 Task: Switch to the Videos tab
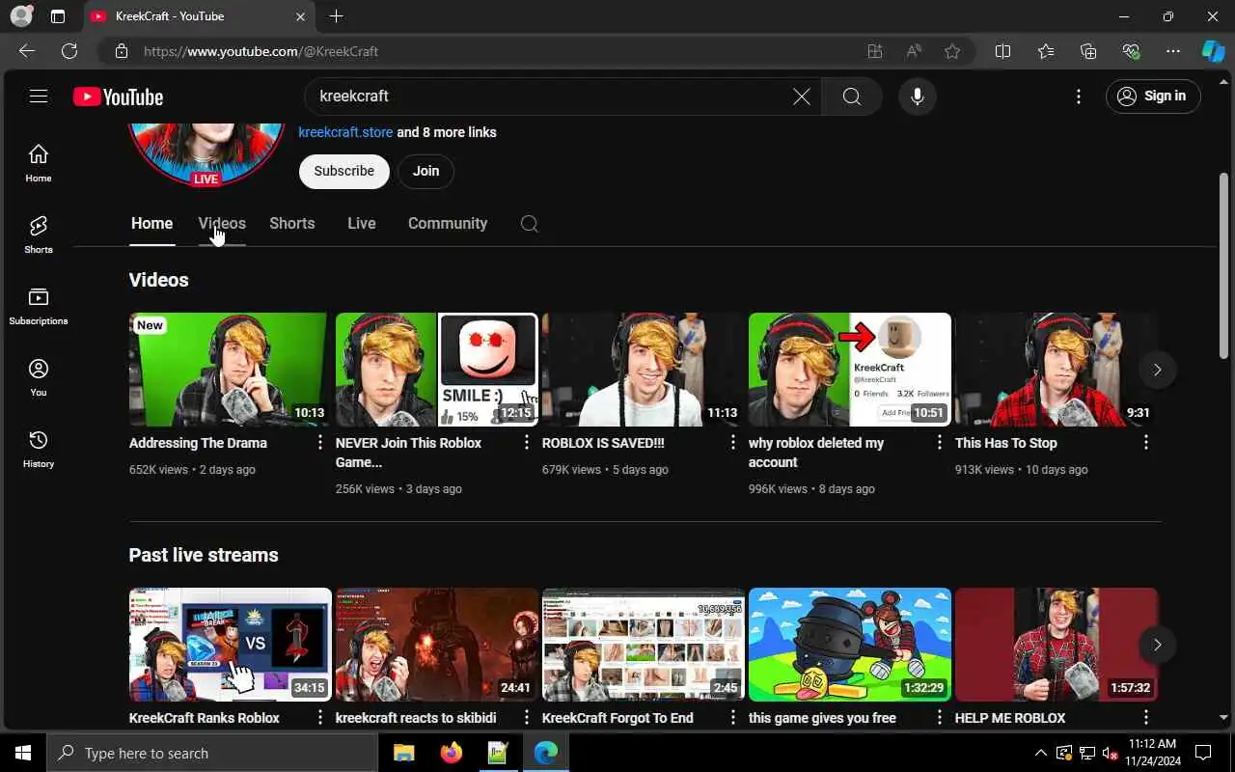point(222,224)
